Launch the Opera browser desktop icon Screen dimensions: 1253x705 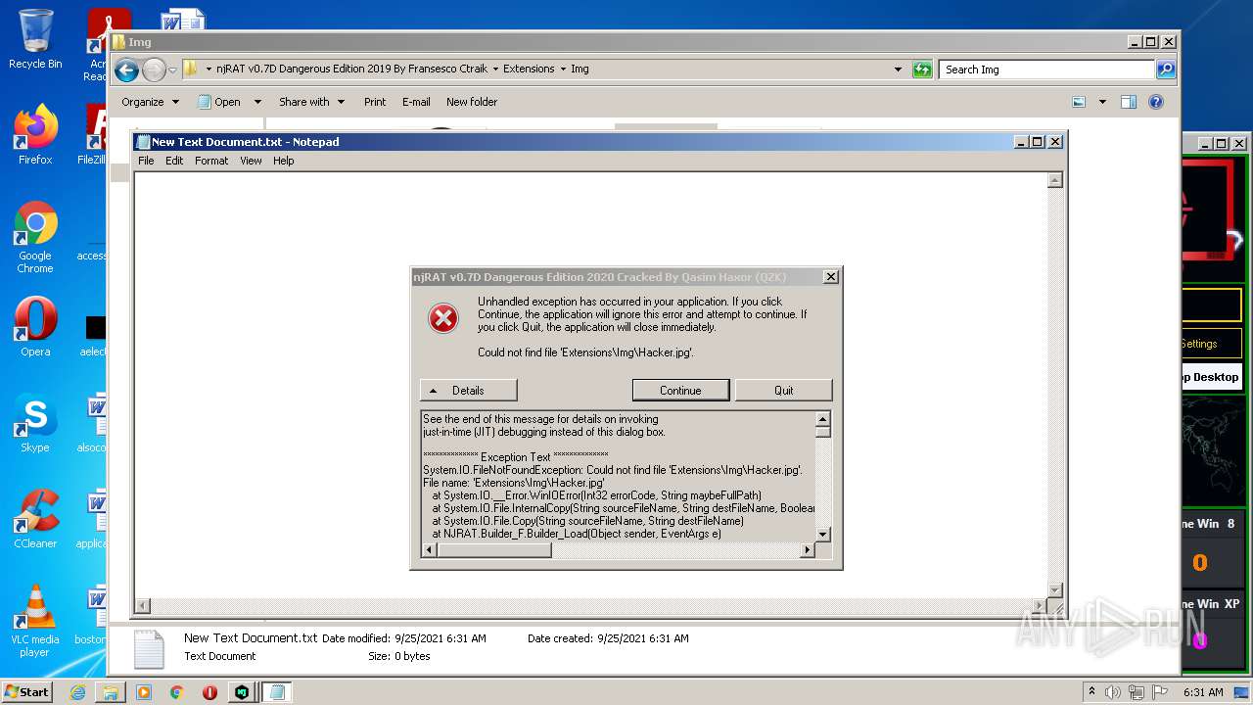click(35, 327)
